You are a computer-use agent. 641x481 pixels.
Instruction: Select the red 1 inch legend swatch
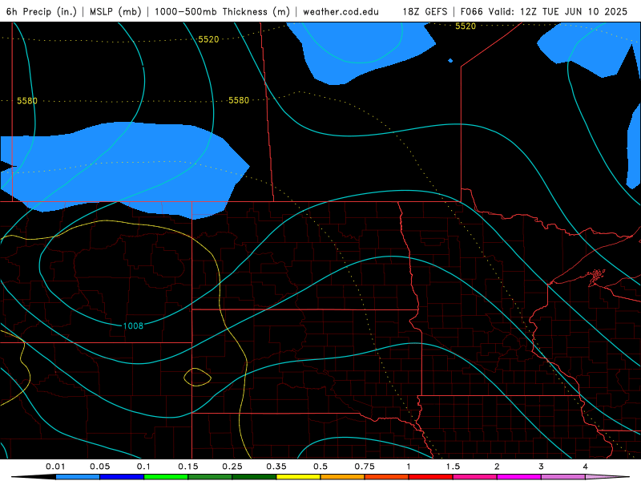[x=431, y=477]
